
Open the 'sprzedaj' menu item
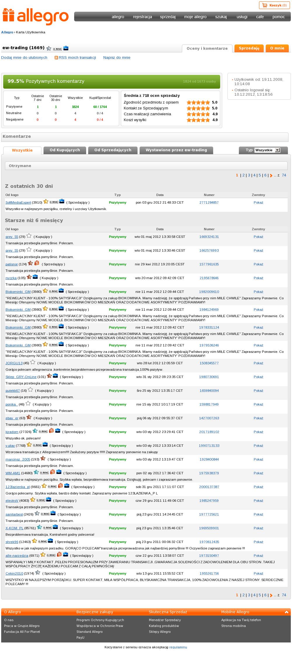[168, 17]
